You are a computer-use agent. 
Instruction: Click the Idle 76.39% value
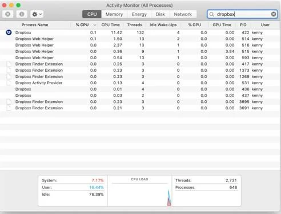pos(97,195)
